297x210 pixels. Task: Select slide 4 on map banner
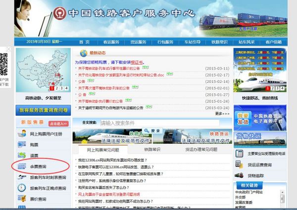66,88
